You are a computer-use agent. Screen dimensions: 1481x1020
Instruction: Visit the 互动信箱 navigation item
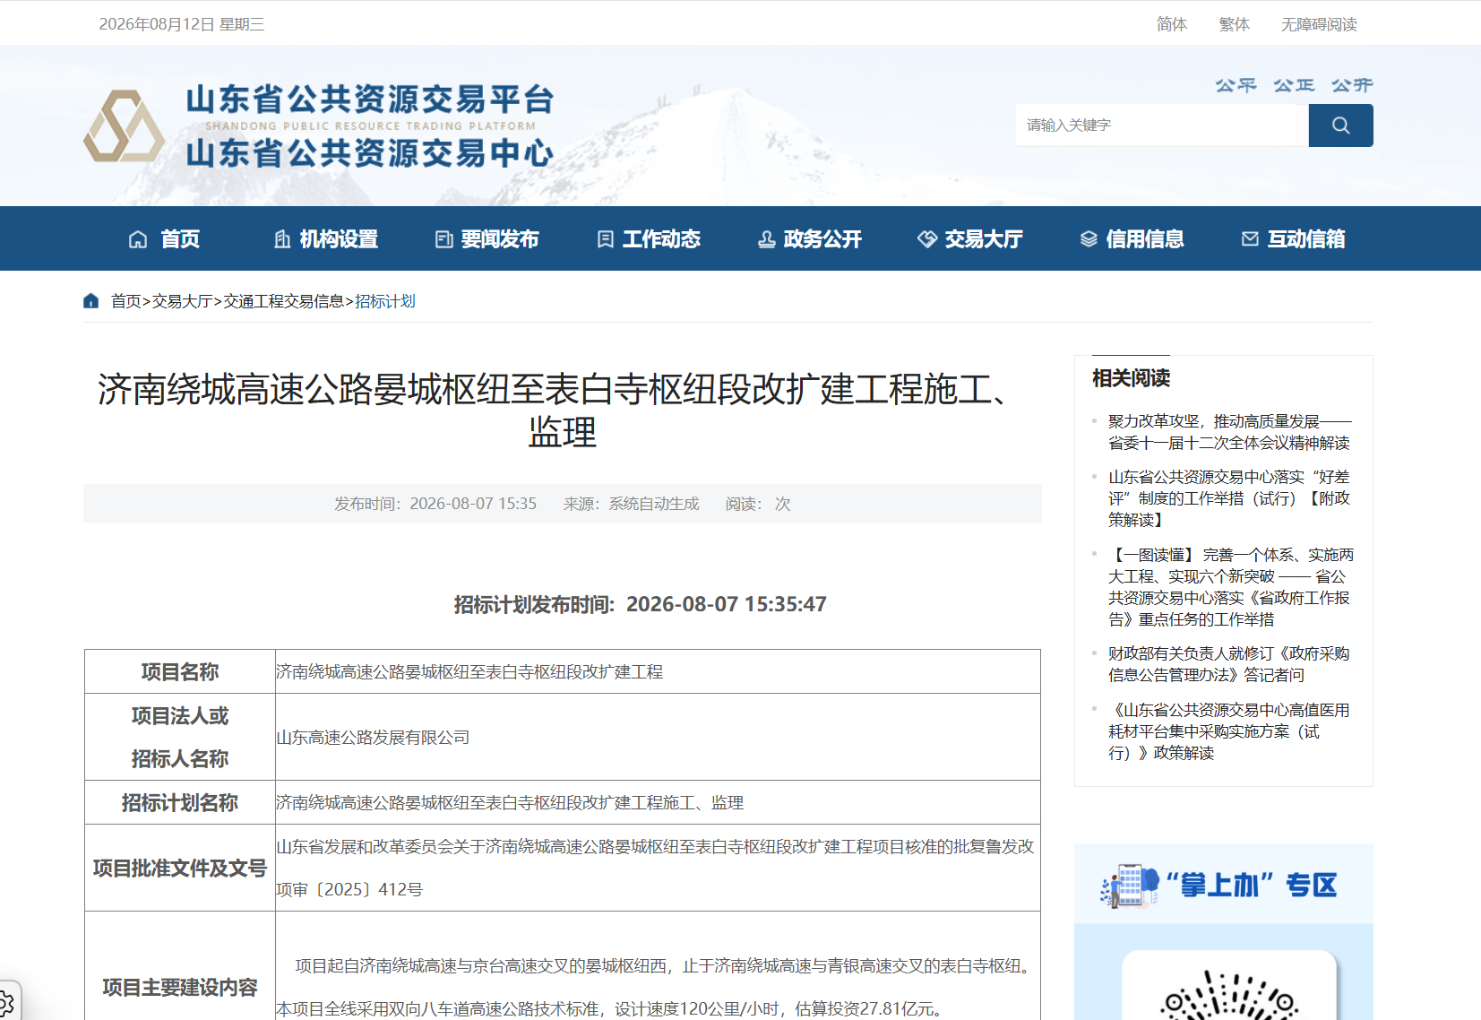[x=1306, y=239]
